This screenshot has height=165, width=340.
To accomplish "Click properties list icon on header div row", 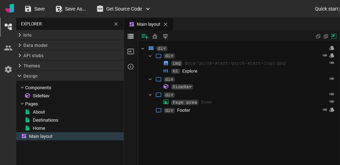I will tap(324, 55).
